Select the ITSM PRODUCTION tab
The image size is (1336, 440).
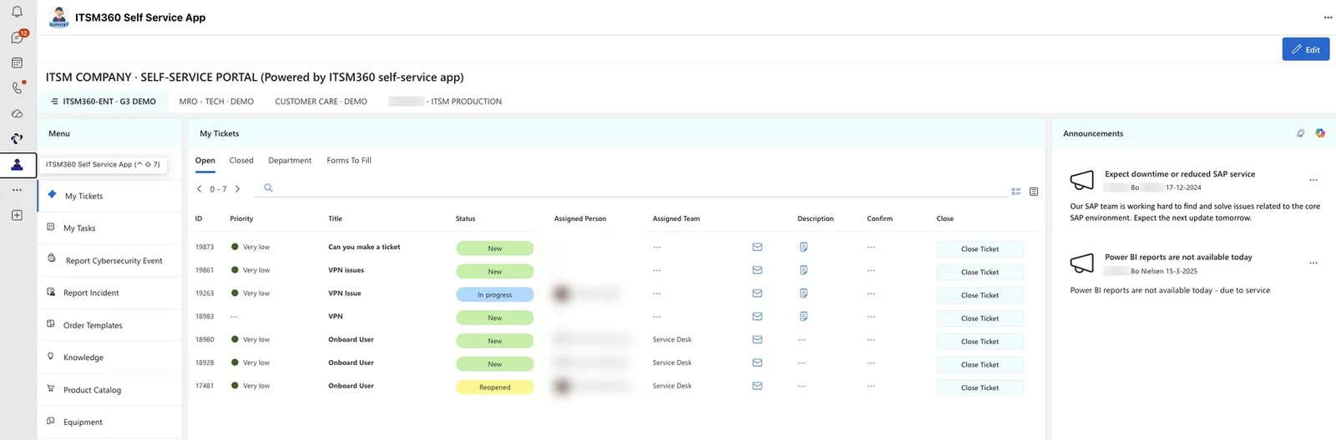(446, 102)
